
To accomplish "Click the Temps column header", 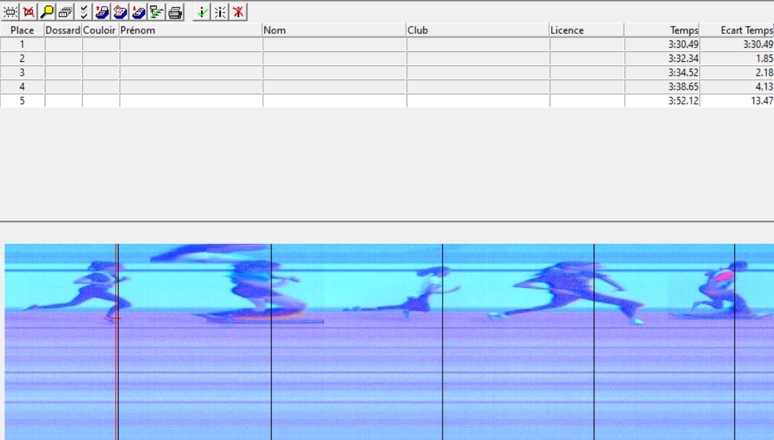I will (662, 30).
